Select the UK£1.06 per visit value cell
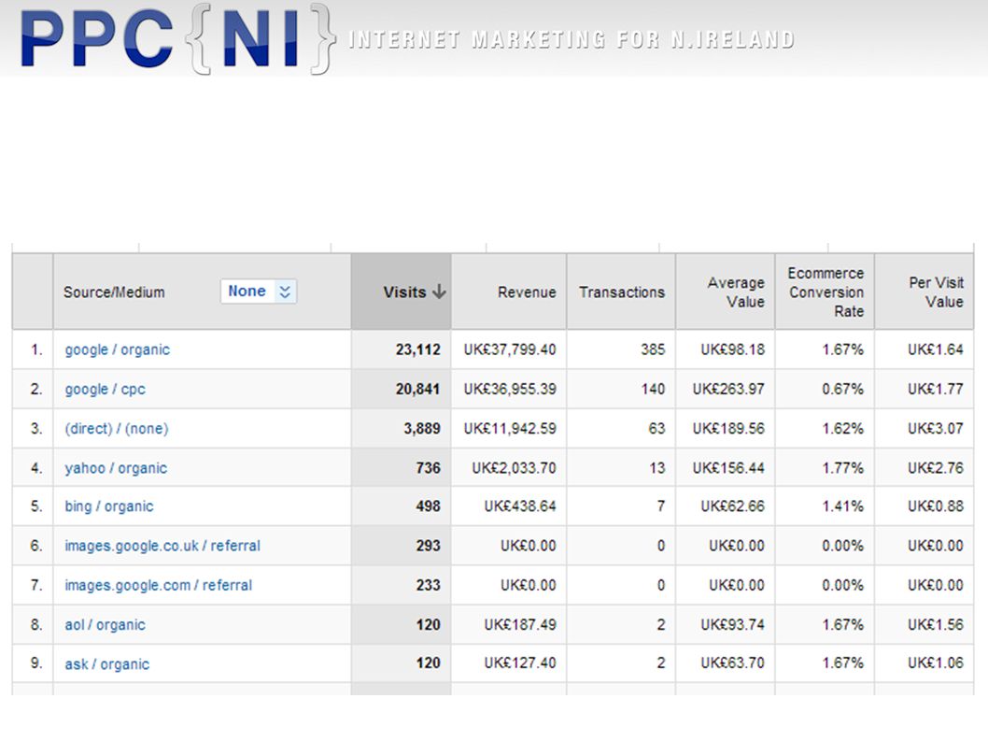This screenshot has width=988, height=741. coord(924,663)
